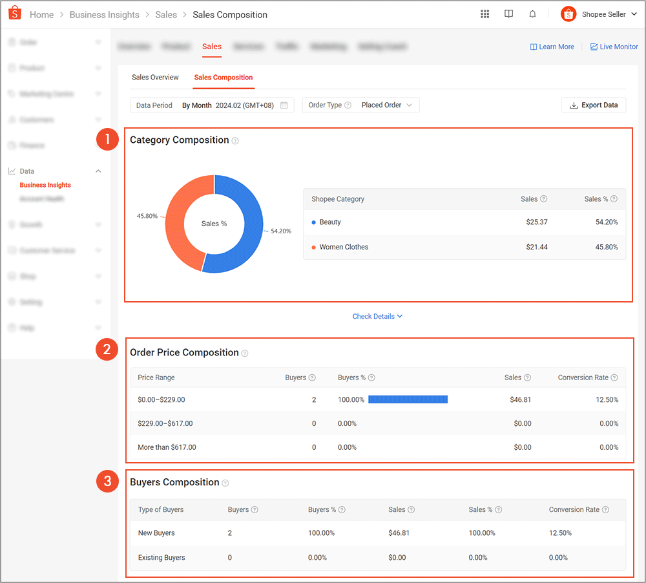The height and width of the screenshot is (583, 646).
Task: Collapse the Data section in the sidebar
Action: tap(98, 171)
